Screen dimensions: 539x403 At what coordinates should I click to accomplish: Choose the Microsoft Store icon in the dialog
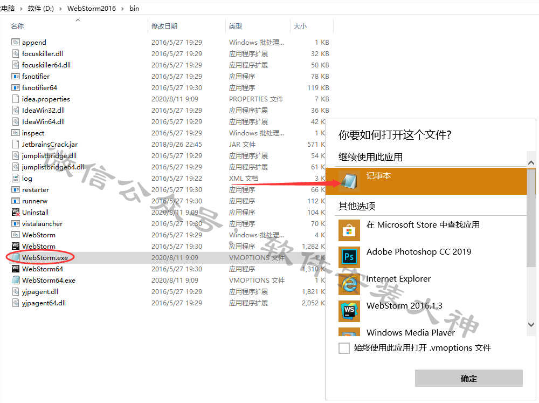(349, 230)
